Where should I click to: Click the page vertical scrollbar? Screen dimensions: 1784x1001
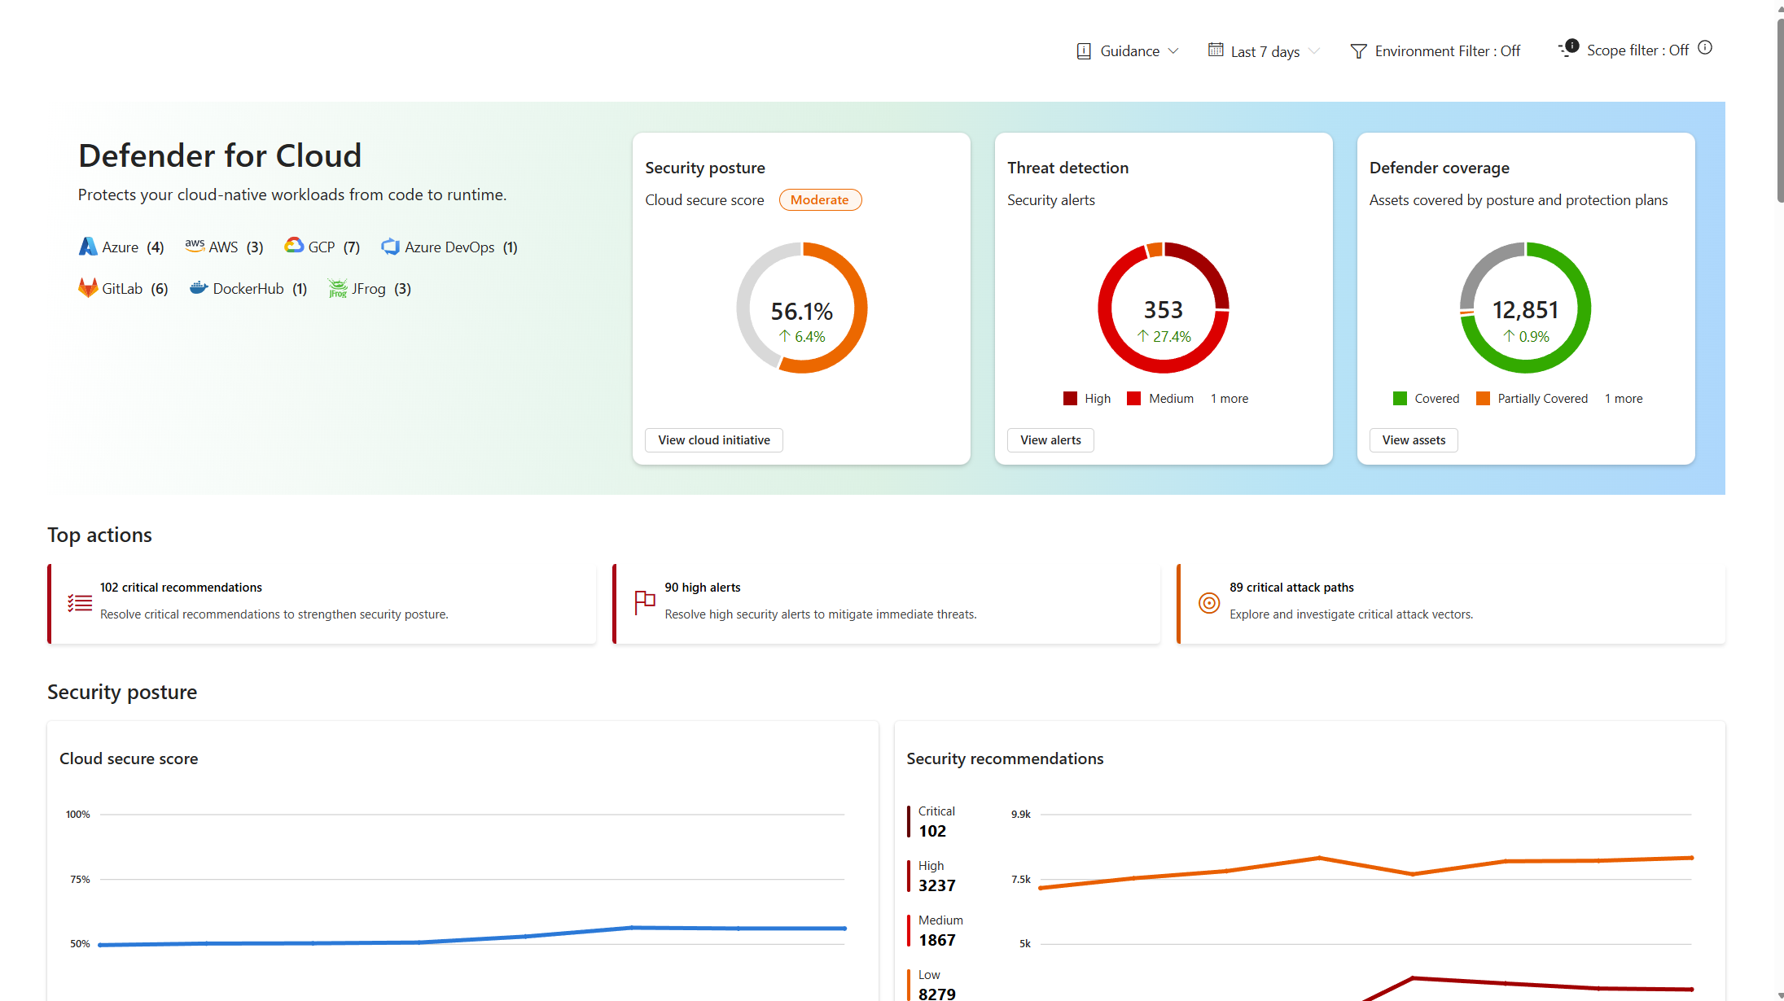click(1780, 110)
